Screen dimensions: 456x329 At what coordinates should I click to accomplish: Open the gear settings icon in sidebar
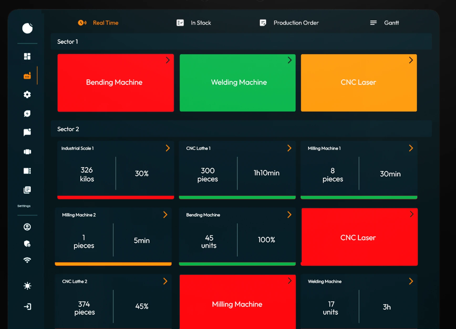[x=27, y=94]
